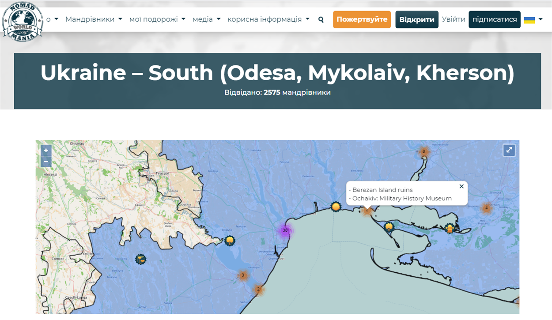Click the Увійти link
The image size is (552, 320).
[454, 19]
